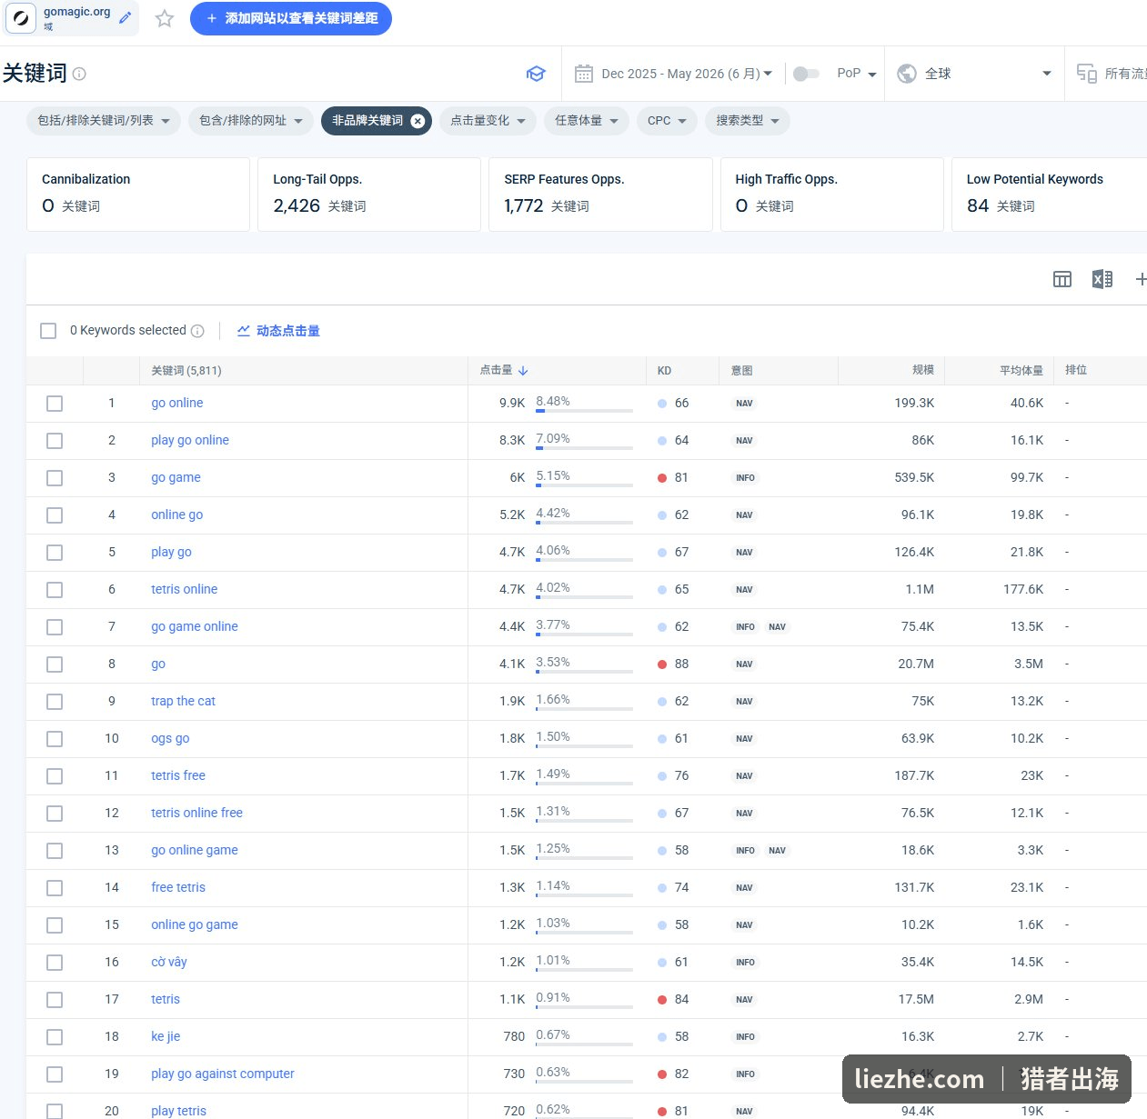This screenshot has width=1147, height=1119.
Task: Open keyword link ke jie
Action: pyautogui.click(x=166, y=1036)
